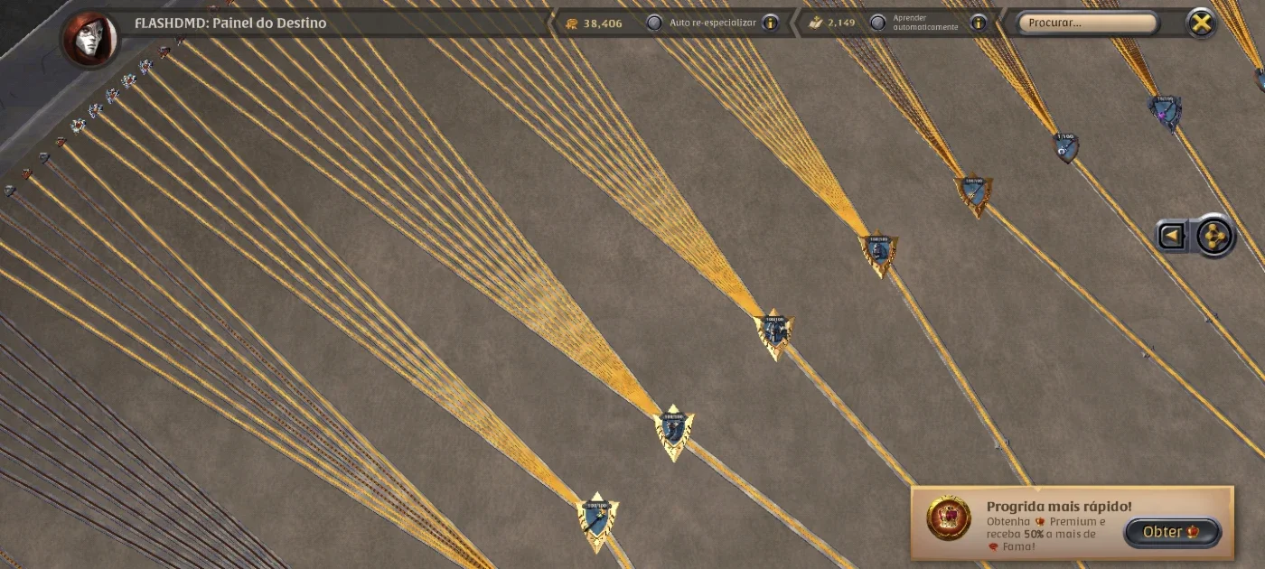Toggle the Auto re-especializar option
This screenshot has width=1265, height=569.
point(654,23)
